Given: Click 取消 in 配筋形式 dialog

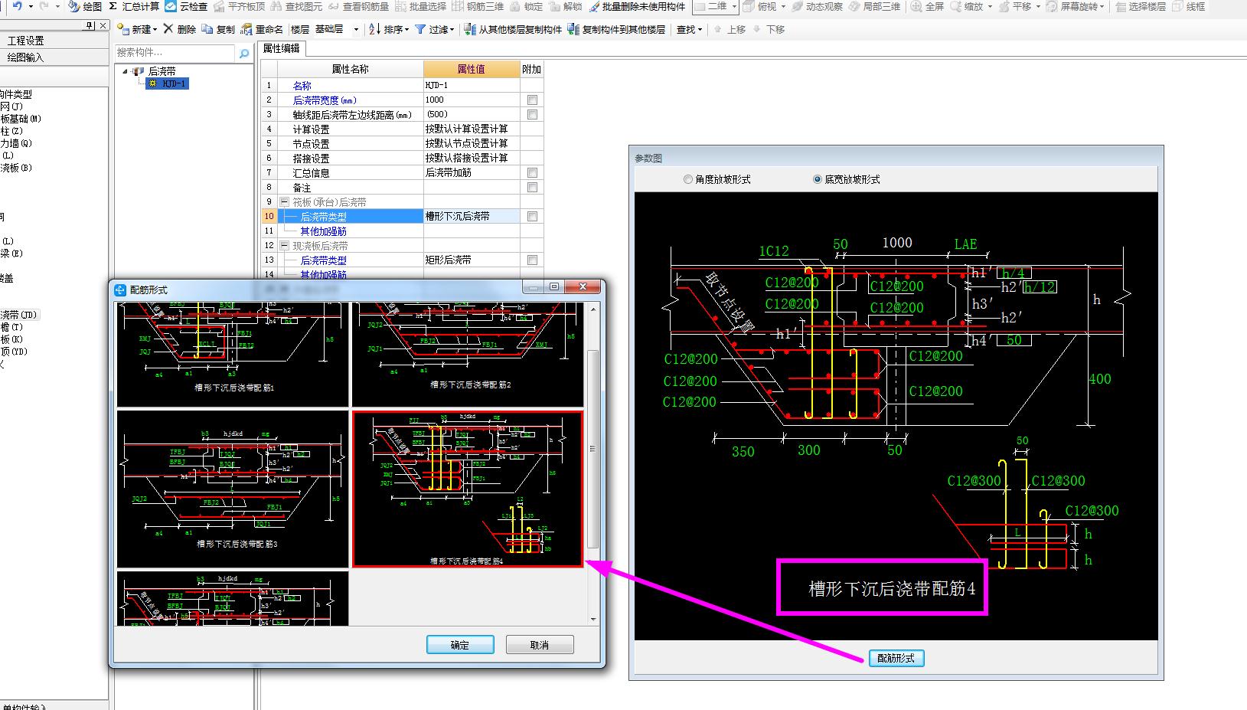Looking at the screenshot, I should click(x=540, y=645).
